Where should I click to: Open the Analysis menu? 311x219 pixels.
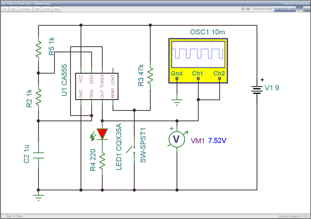[x=25, y=9]
